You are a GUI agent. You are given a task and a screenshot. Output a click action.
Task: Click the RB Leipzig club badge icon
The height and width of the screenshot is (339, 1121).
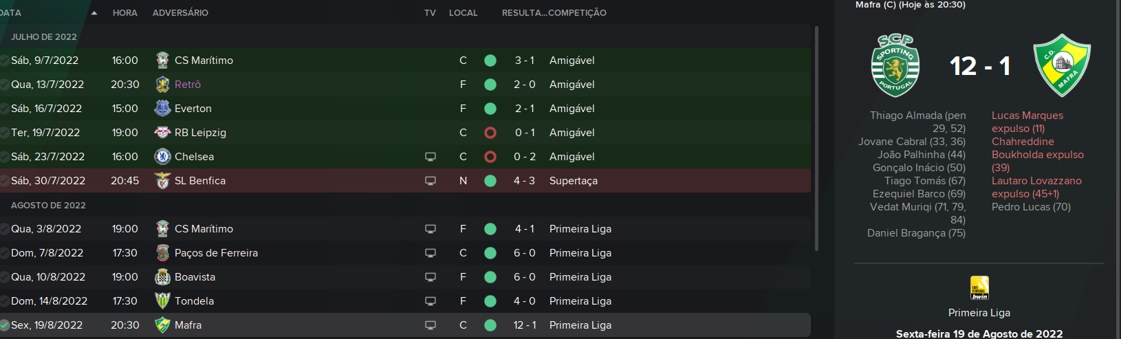tap(162, 133)
